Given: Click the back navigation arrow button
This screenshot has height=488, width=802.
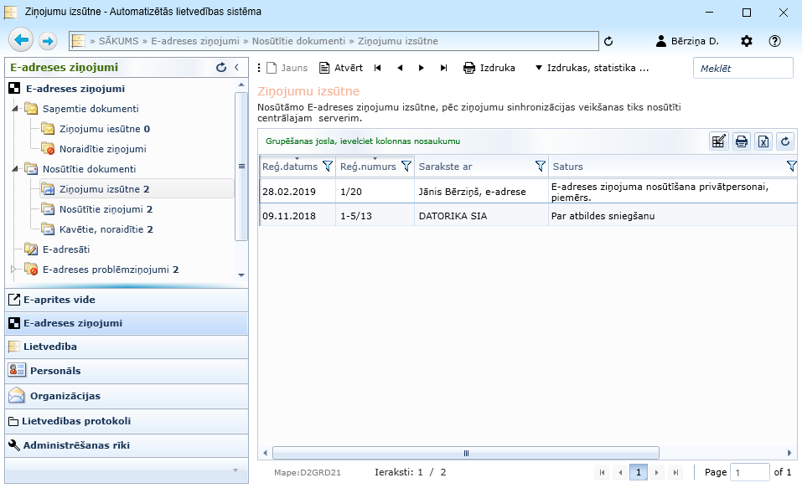Looking at the screenshot, I should click(23, 41).
